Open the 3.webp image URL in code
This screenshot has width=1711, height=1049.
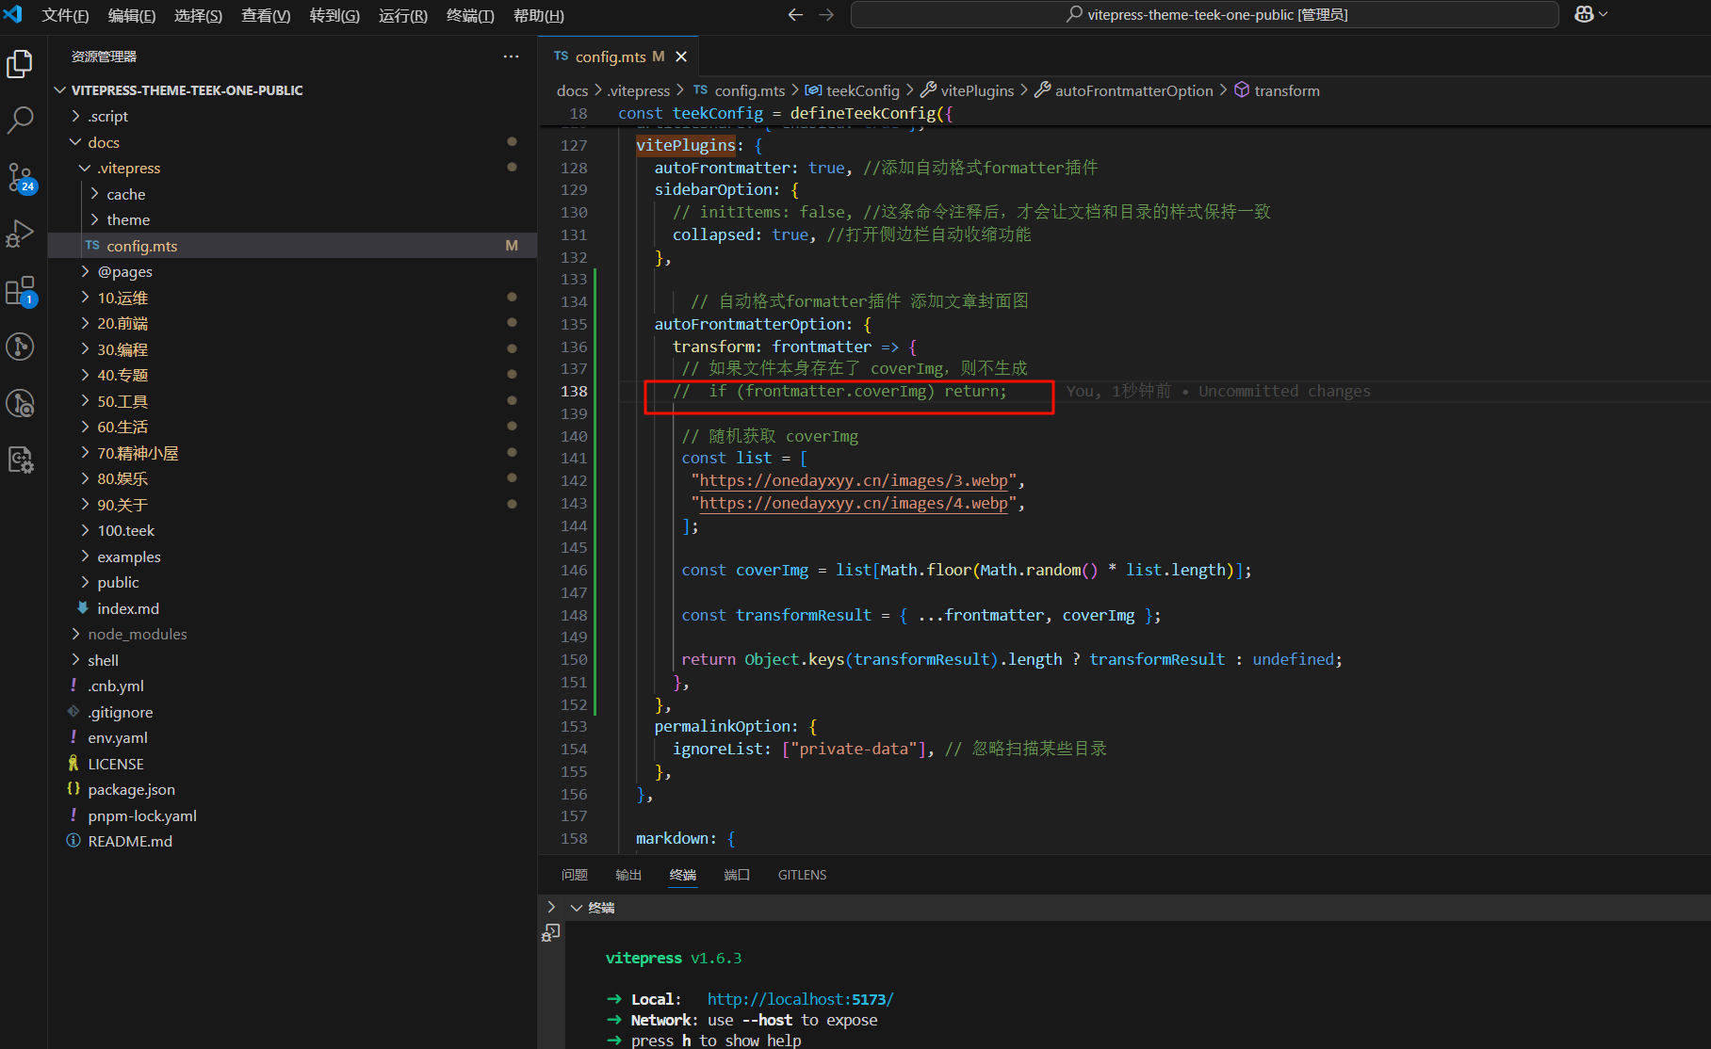(x=854, y=481)
